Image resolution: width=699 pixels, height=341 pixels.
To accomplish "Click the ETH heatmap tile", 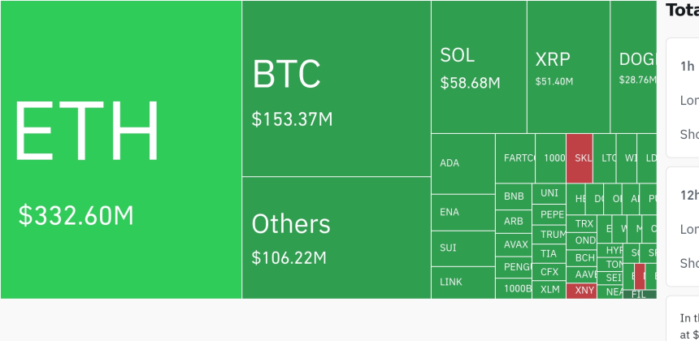I will 120,149.
